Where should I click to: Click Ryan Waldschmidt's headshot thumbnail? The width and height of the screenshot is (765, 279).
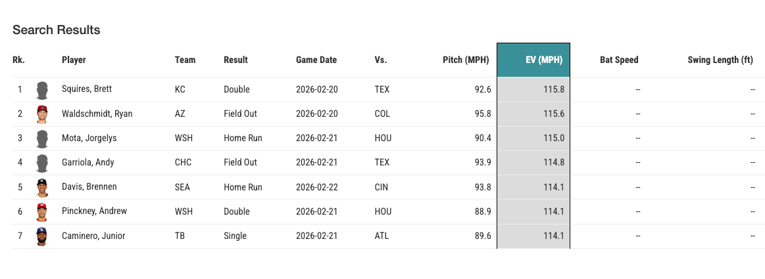coord(43,114)
